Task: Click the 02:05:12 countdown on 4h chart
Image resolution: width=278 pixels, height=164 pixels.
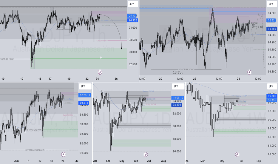Action: [x=85, y=95]
